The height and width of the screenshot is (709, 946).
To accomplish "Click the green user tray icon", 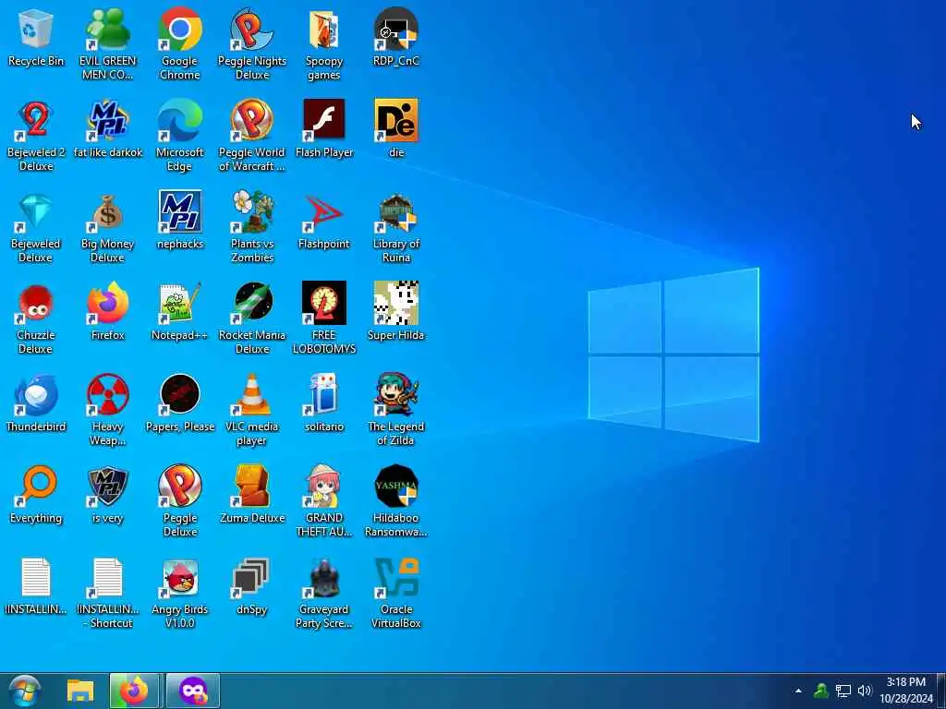I will point(820,691).
